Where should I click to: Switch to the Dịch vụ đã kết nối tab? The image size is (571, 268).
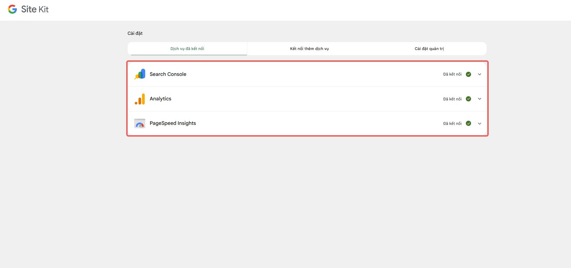pos(187,49)
